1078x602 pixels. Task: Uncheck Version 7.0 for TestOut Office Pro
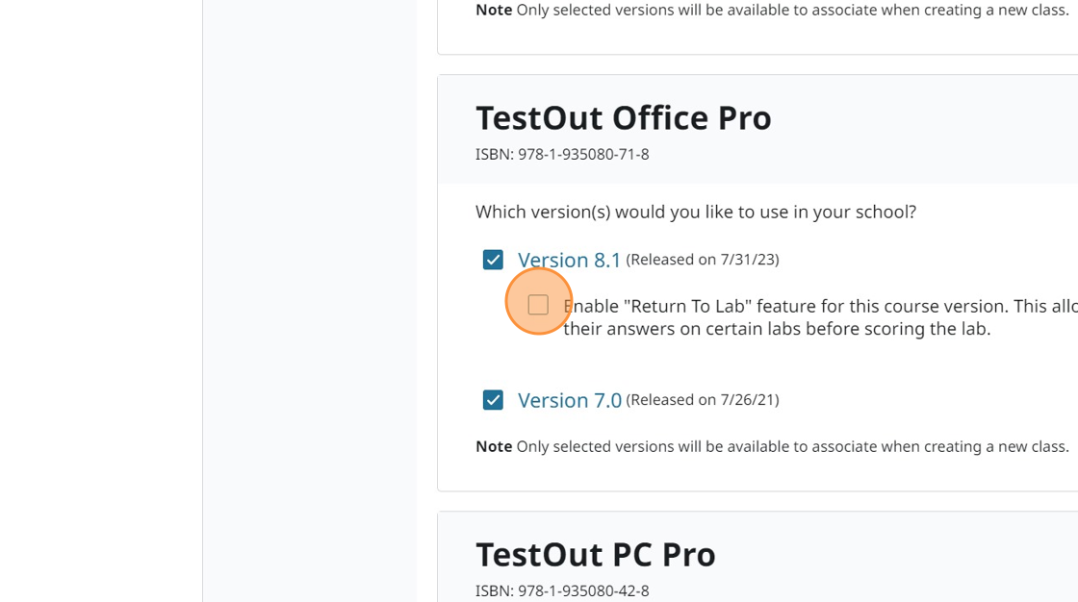[x=493, y=399]
